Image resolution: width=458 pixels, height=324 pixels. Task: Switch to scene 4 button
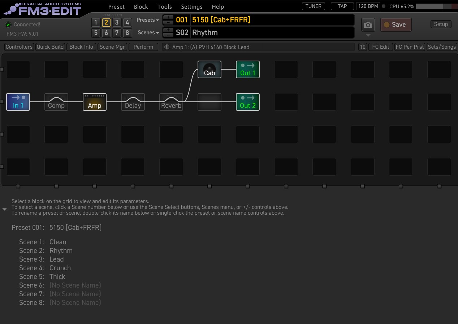coord(127,22)
